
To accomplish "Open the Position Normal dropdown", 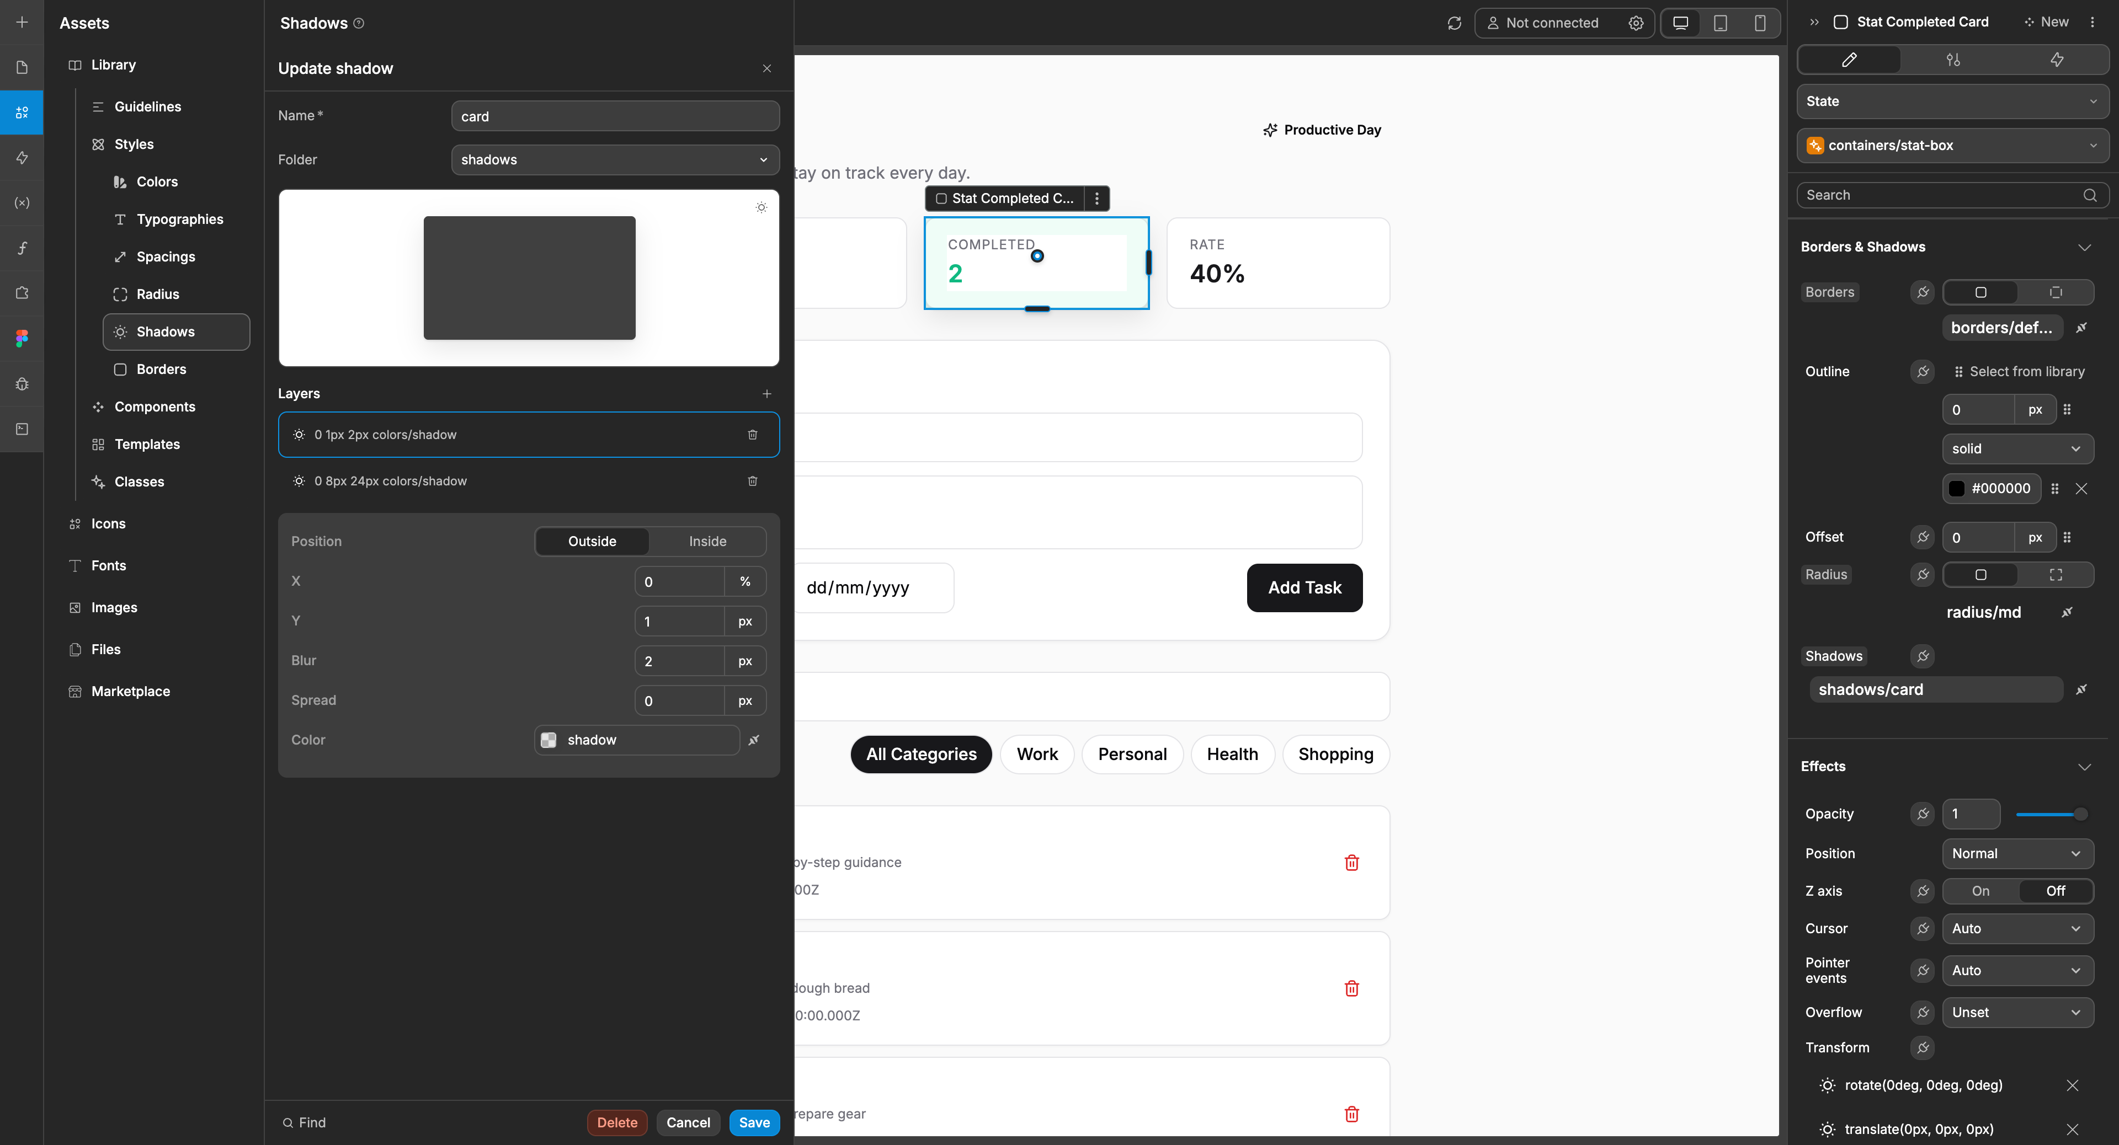I will pos(2017,853).
